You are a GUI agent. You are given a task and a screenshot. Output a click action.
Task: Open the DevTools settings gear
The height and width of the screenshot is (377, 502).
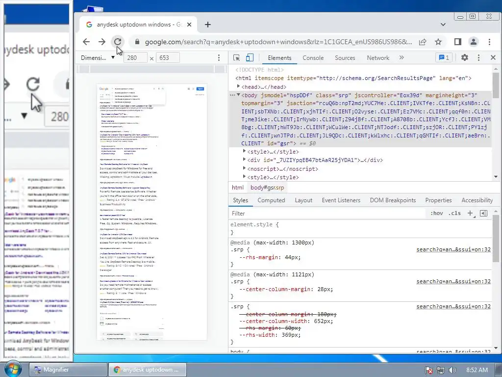(464, 58)
